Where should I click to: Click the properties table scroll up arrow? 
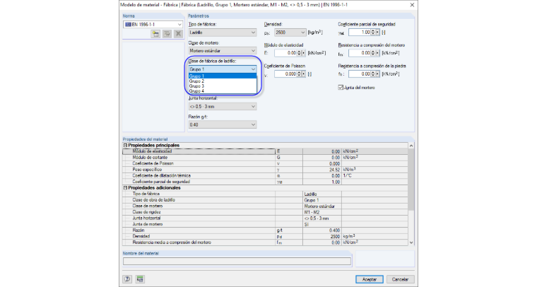click(411, 146)
